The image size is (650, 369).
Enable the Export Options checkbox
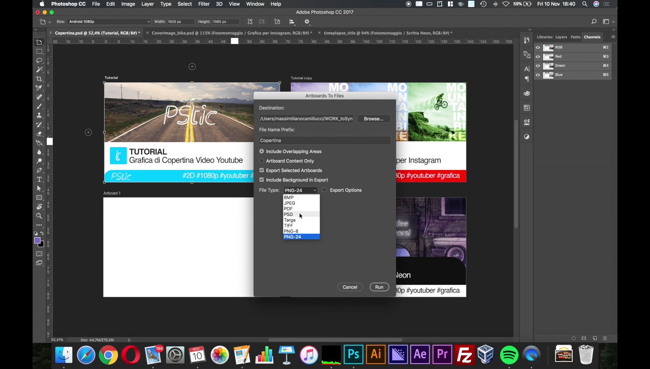324,190
